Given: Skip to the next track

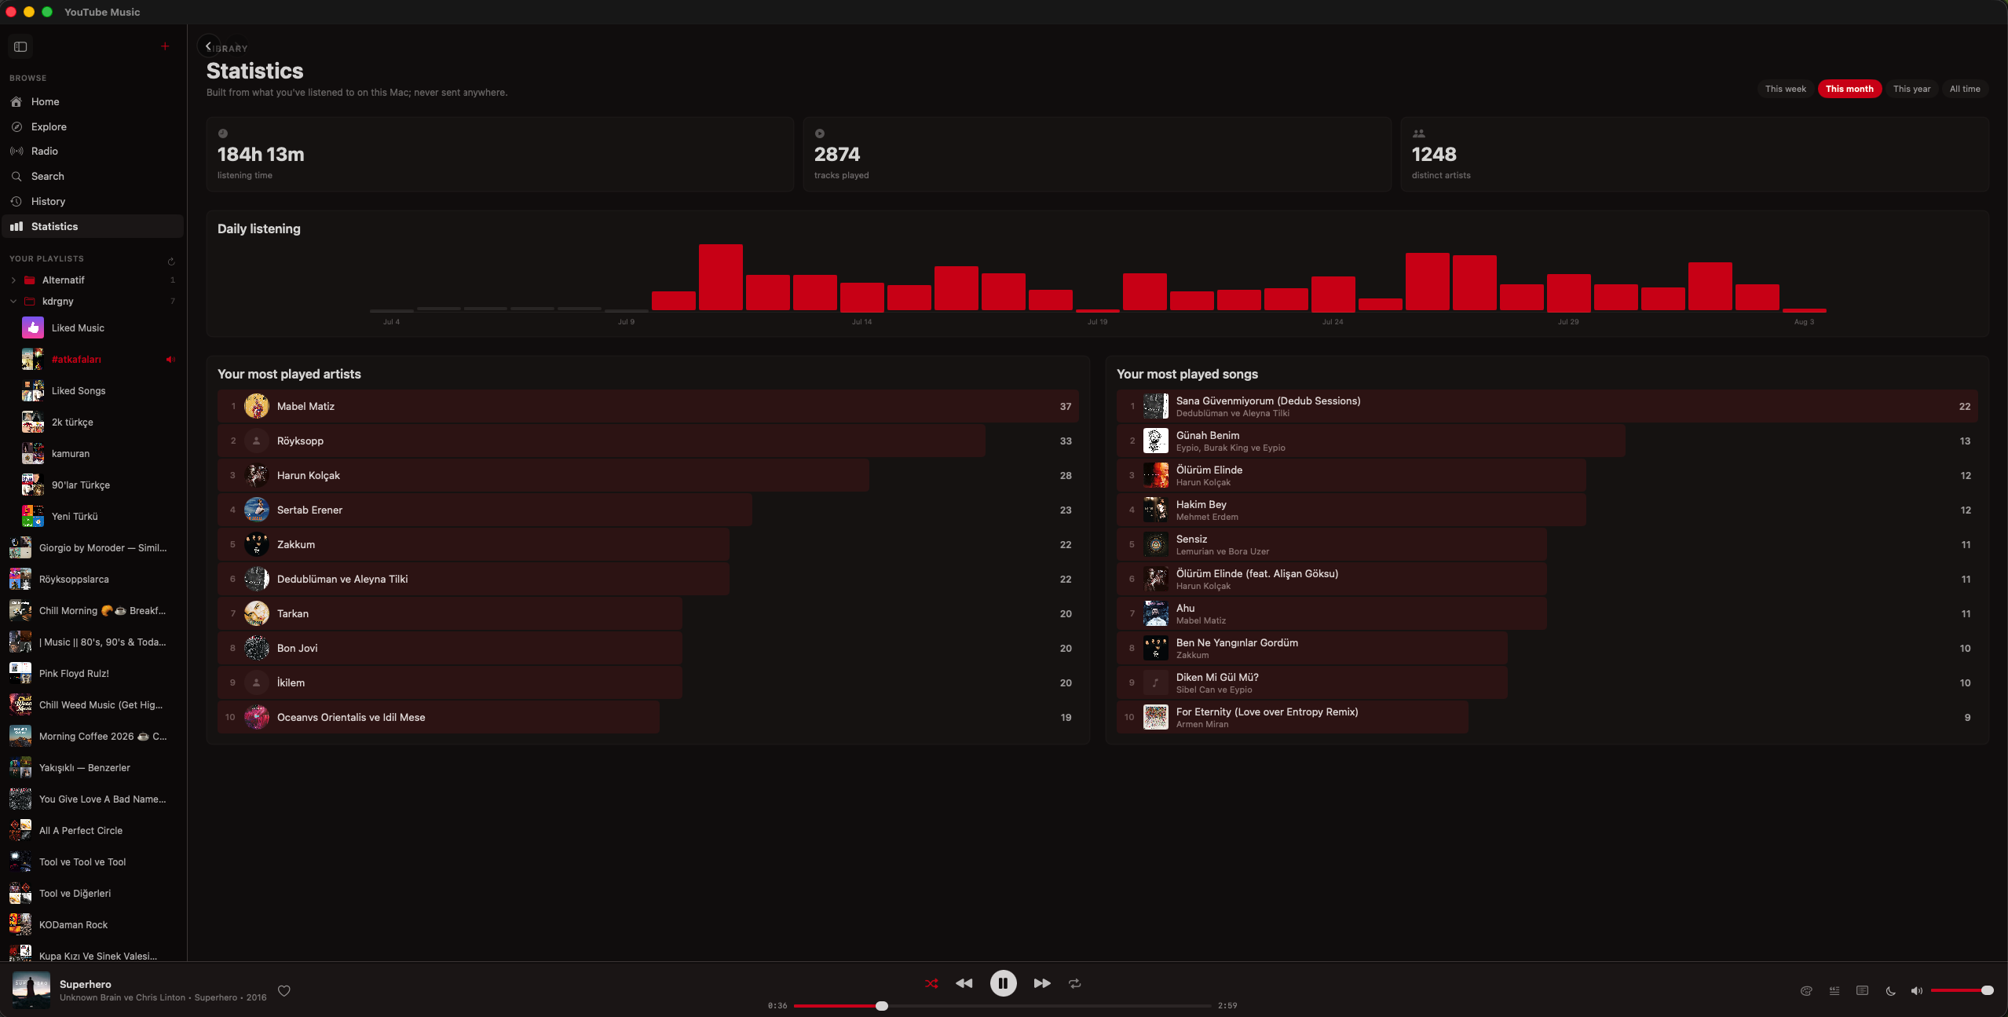Looking at the screenshot, I should (1042, 983).
